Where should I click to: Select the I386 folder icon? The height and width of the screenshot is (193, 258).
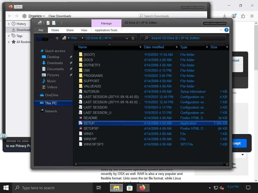[80, 70]
